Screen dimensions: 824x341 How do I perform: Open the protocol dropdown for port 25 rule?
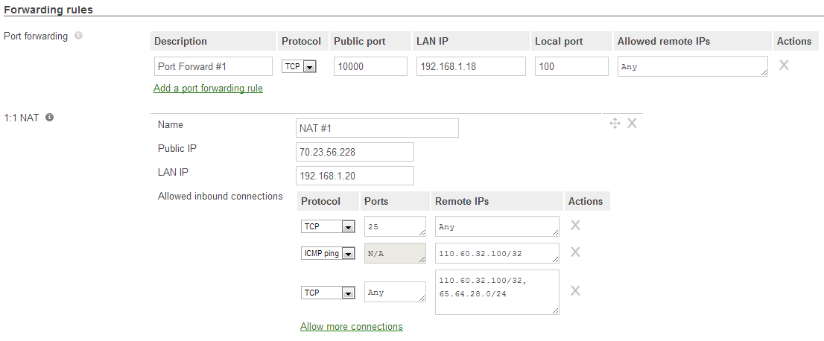click(328, 226)
